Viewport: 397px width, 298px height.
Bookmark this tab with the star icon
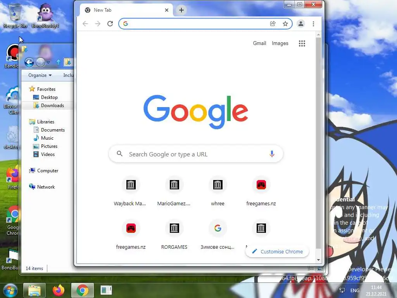pyautogui.click(x=285, y=24)
